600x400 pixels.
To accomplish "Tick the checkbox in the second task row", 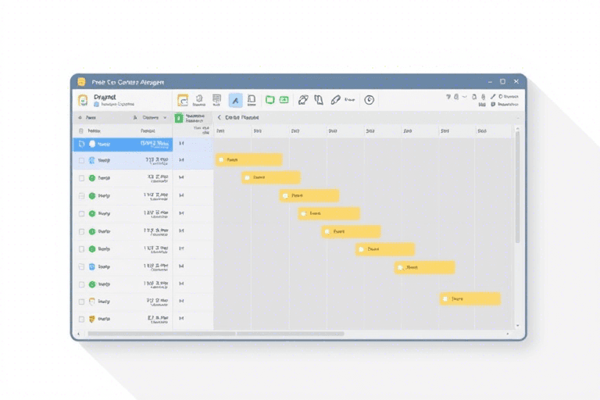I will (81, 160).
